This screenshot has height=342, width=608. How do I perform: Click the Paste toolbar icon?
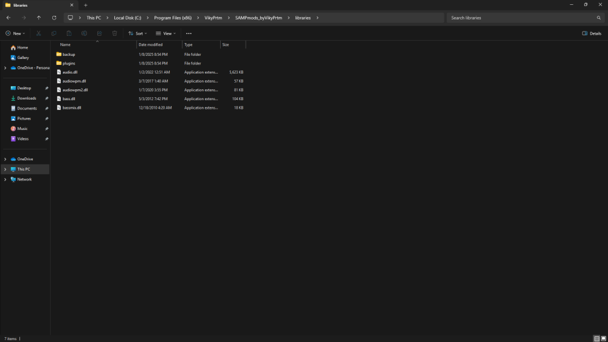(x=69, y=33)
